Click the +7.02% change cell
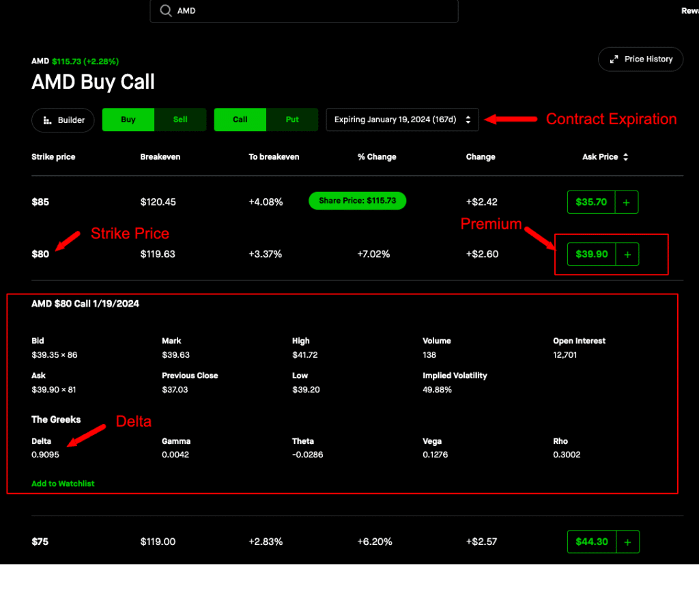 [373, 254]
